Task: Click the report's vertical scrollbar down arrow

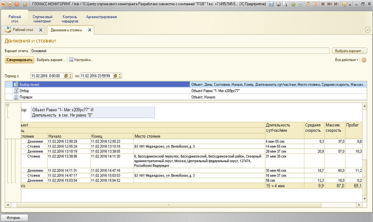Action: point(364,199)
